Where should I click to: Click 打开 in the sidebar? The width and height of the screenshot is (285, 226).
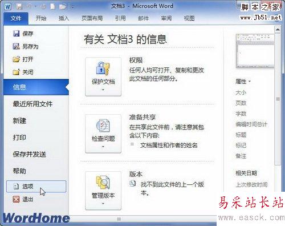[28, 59]
